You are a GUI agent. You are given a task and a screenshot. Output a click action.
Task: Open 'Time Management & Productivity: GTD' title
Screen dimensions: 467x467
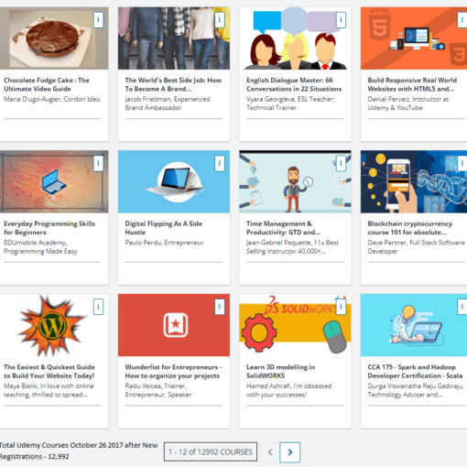coord(283,228)
